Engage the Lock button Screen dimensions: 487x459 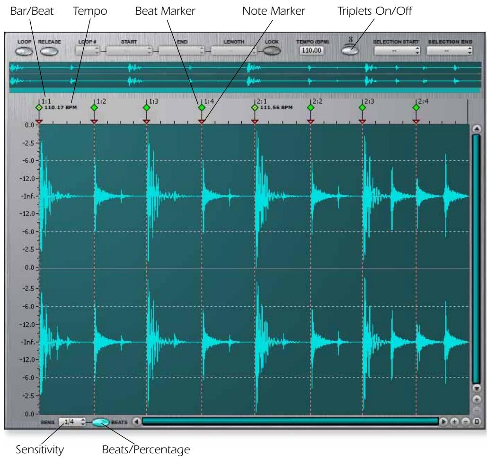coord(272,49)
